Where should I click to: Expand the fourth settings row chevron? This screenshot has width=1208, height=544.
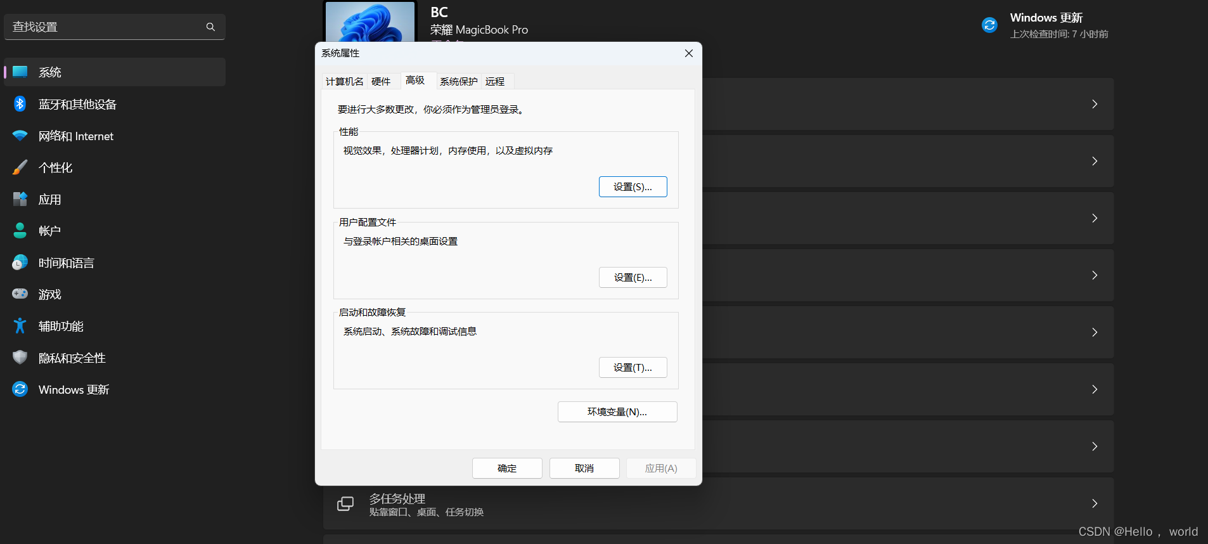click(x=1095, y=275)
